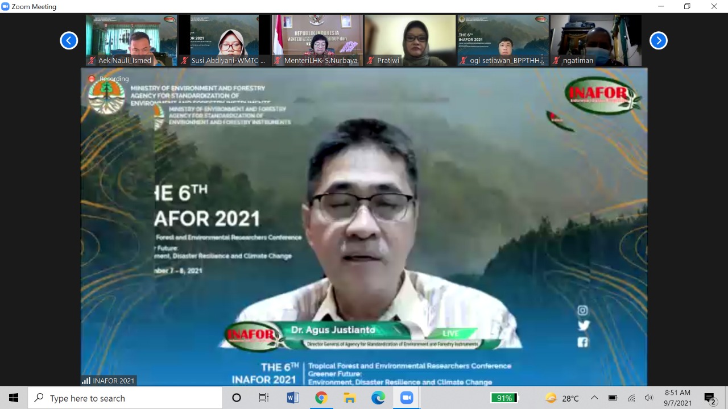The image size is (728, 409).
Task: Open Microsoft Edge from taskbar
Action: (x=378, y=398)
